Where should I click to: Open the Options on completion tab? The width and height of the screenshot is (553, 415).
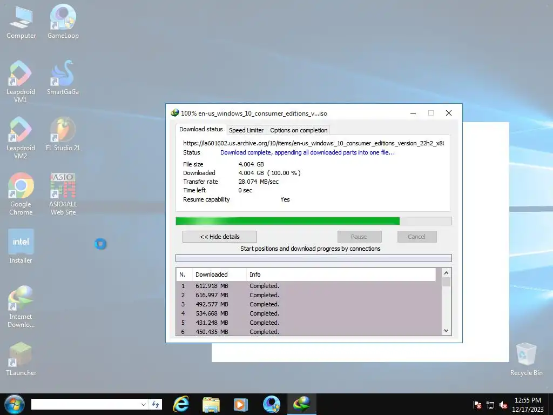coord(299,130)
